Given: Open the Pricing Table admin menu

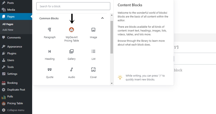Looking at the screenshot, I should click(16, 103).
